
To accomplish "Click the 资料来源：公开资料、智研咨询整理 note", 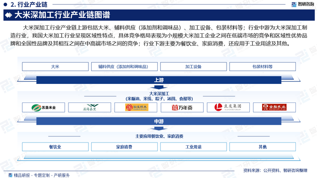I will tap(275, 170).
